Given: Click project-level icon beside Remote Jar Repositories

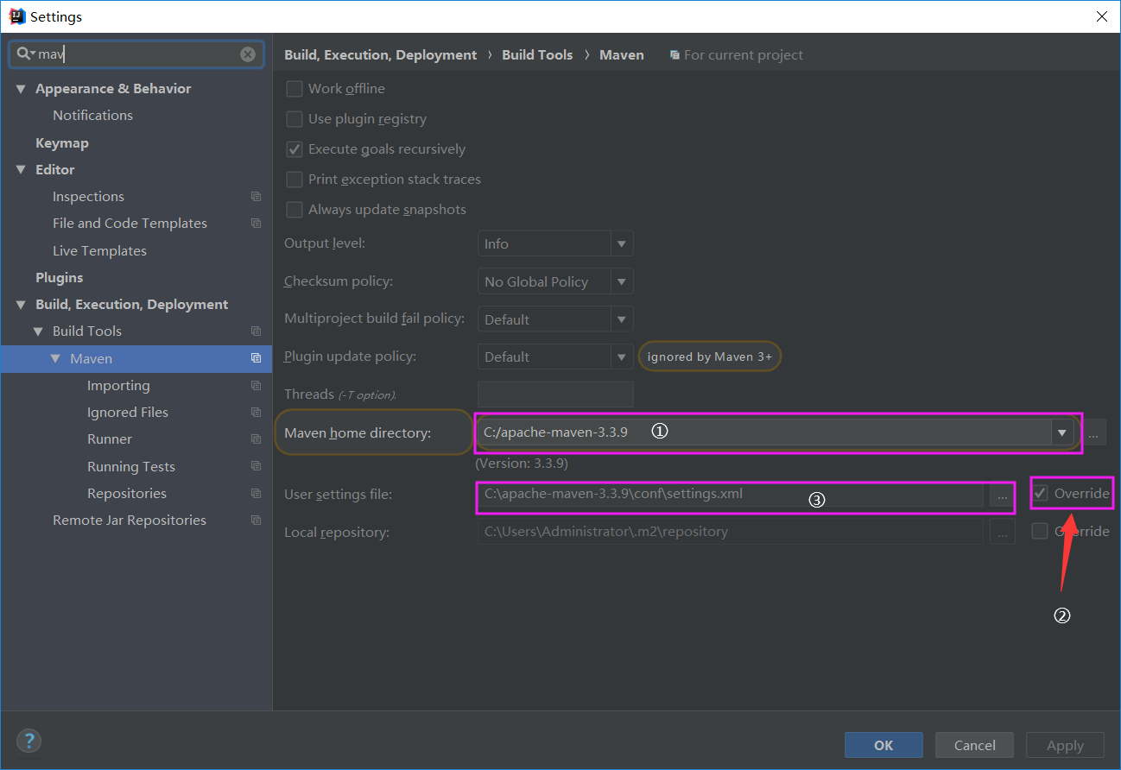Looking at the screenshot, I should tap(256, 521).
